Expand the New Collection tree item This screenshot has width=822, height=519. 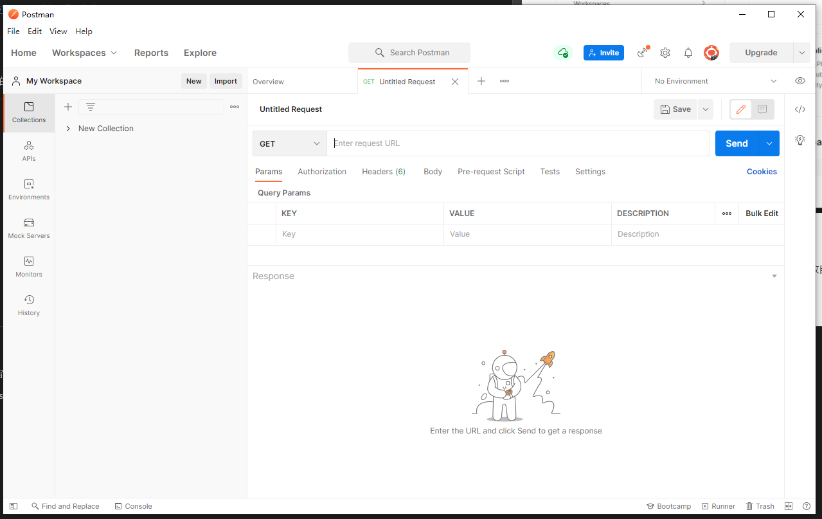pos(68,129)
